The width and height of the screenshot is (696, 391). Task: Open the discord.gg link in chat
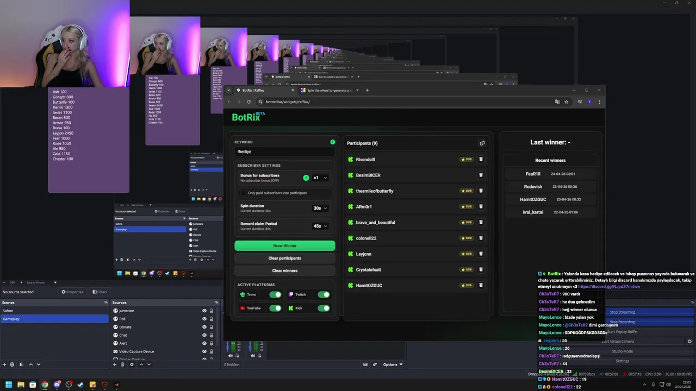(609, 287)
